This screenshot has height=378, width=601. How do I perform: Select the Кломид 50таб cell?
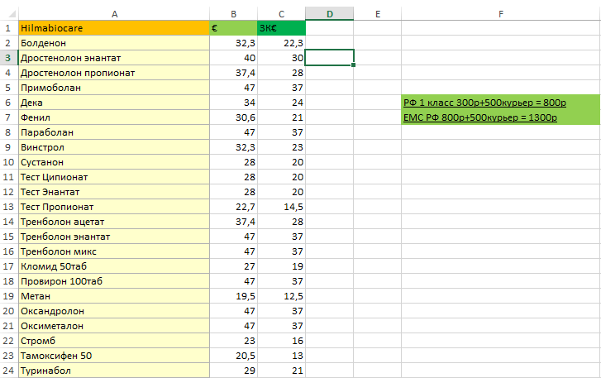(114, 266)
